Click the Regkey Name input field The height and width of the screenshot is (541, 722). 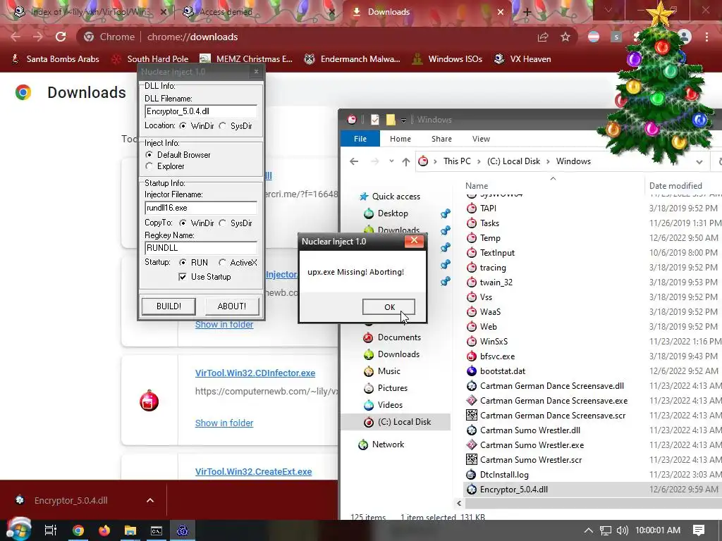pos(201,248)
